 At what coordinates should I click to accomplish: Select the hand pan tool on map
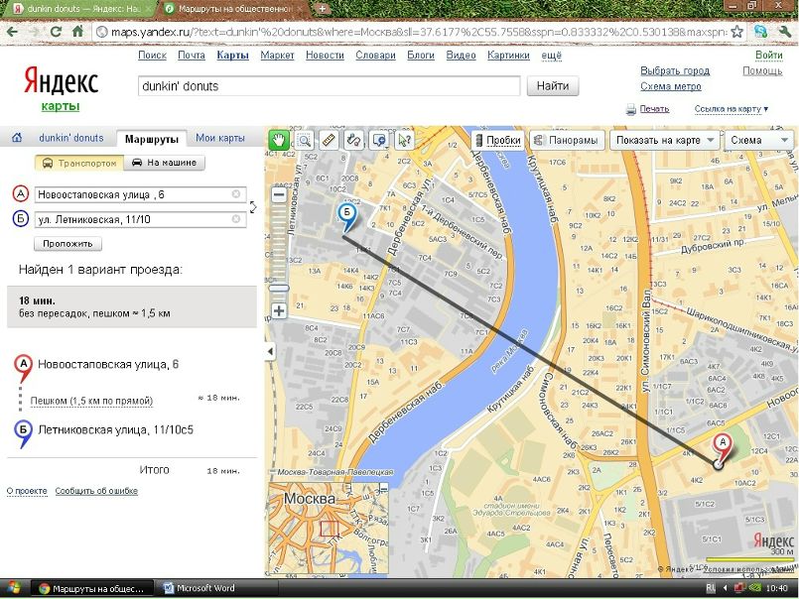[279, 140]
